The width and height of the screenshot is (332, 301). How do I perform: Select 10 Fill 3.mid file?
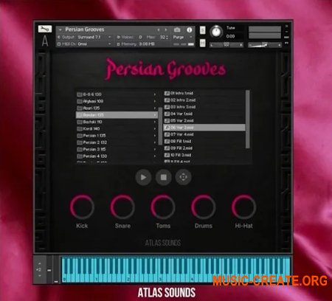204,155
